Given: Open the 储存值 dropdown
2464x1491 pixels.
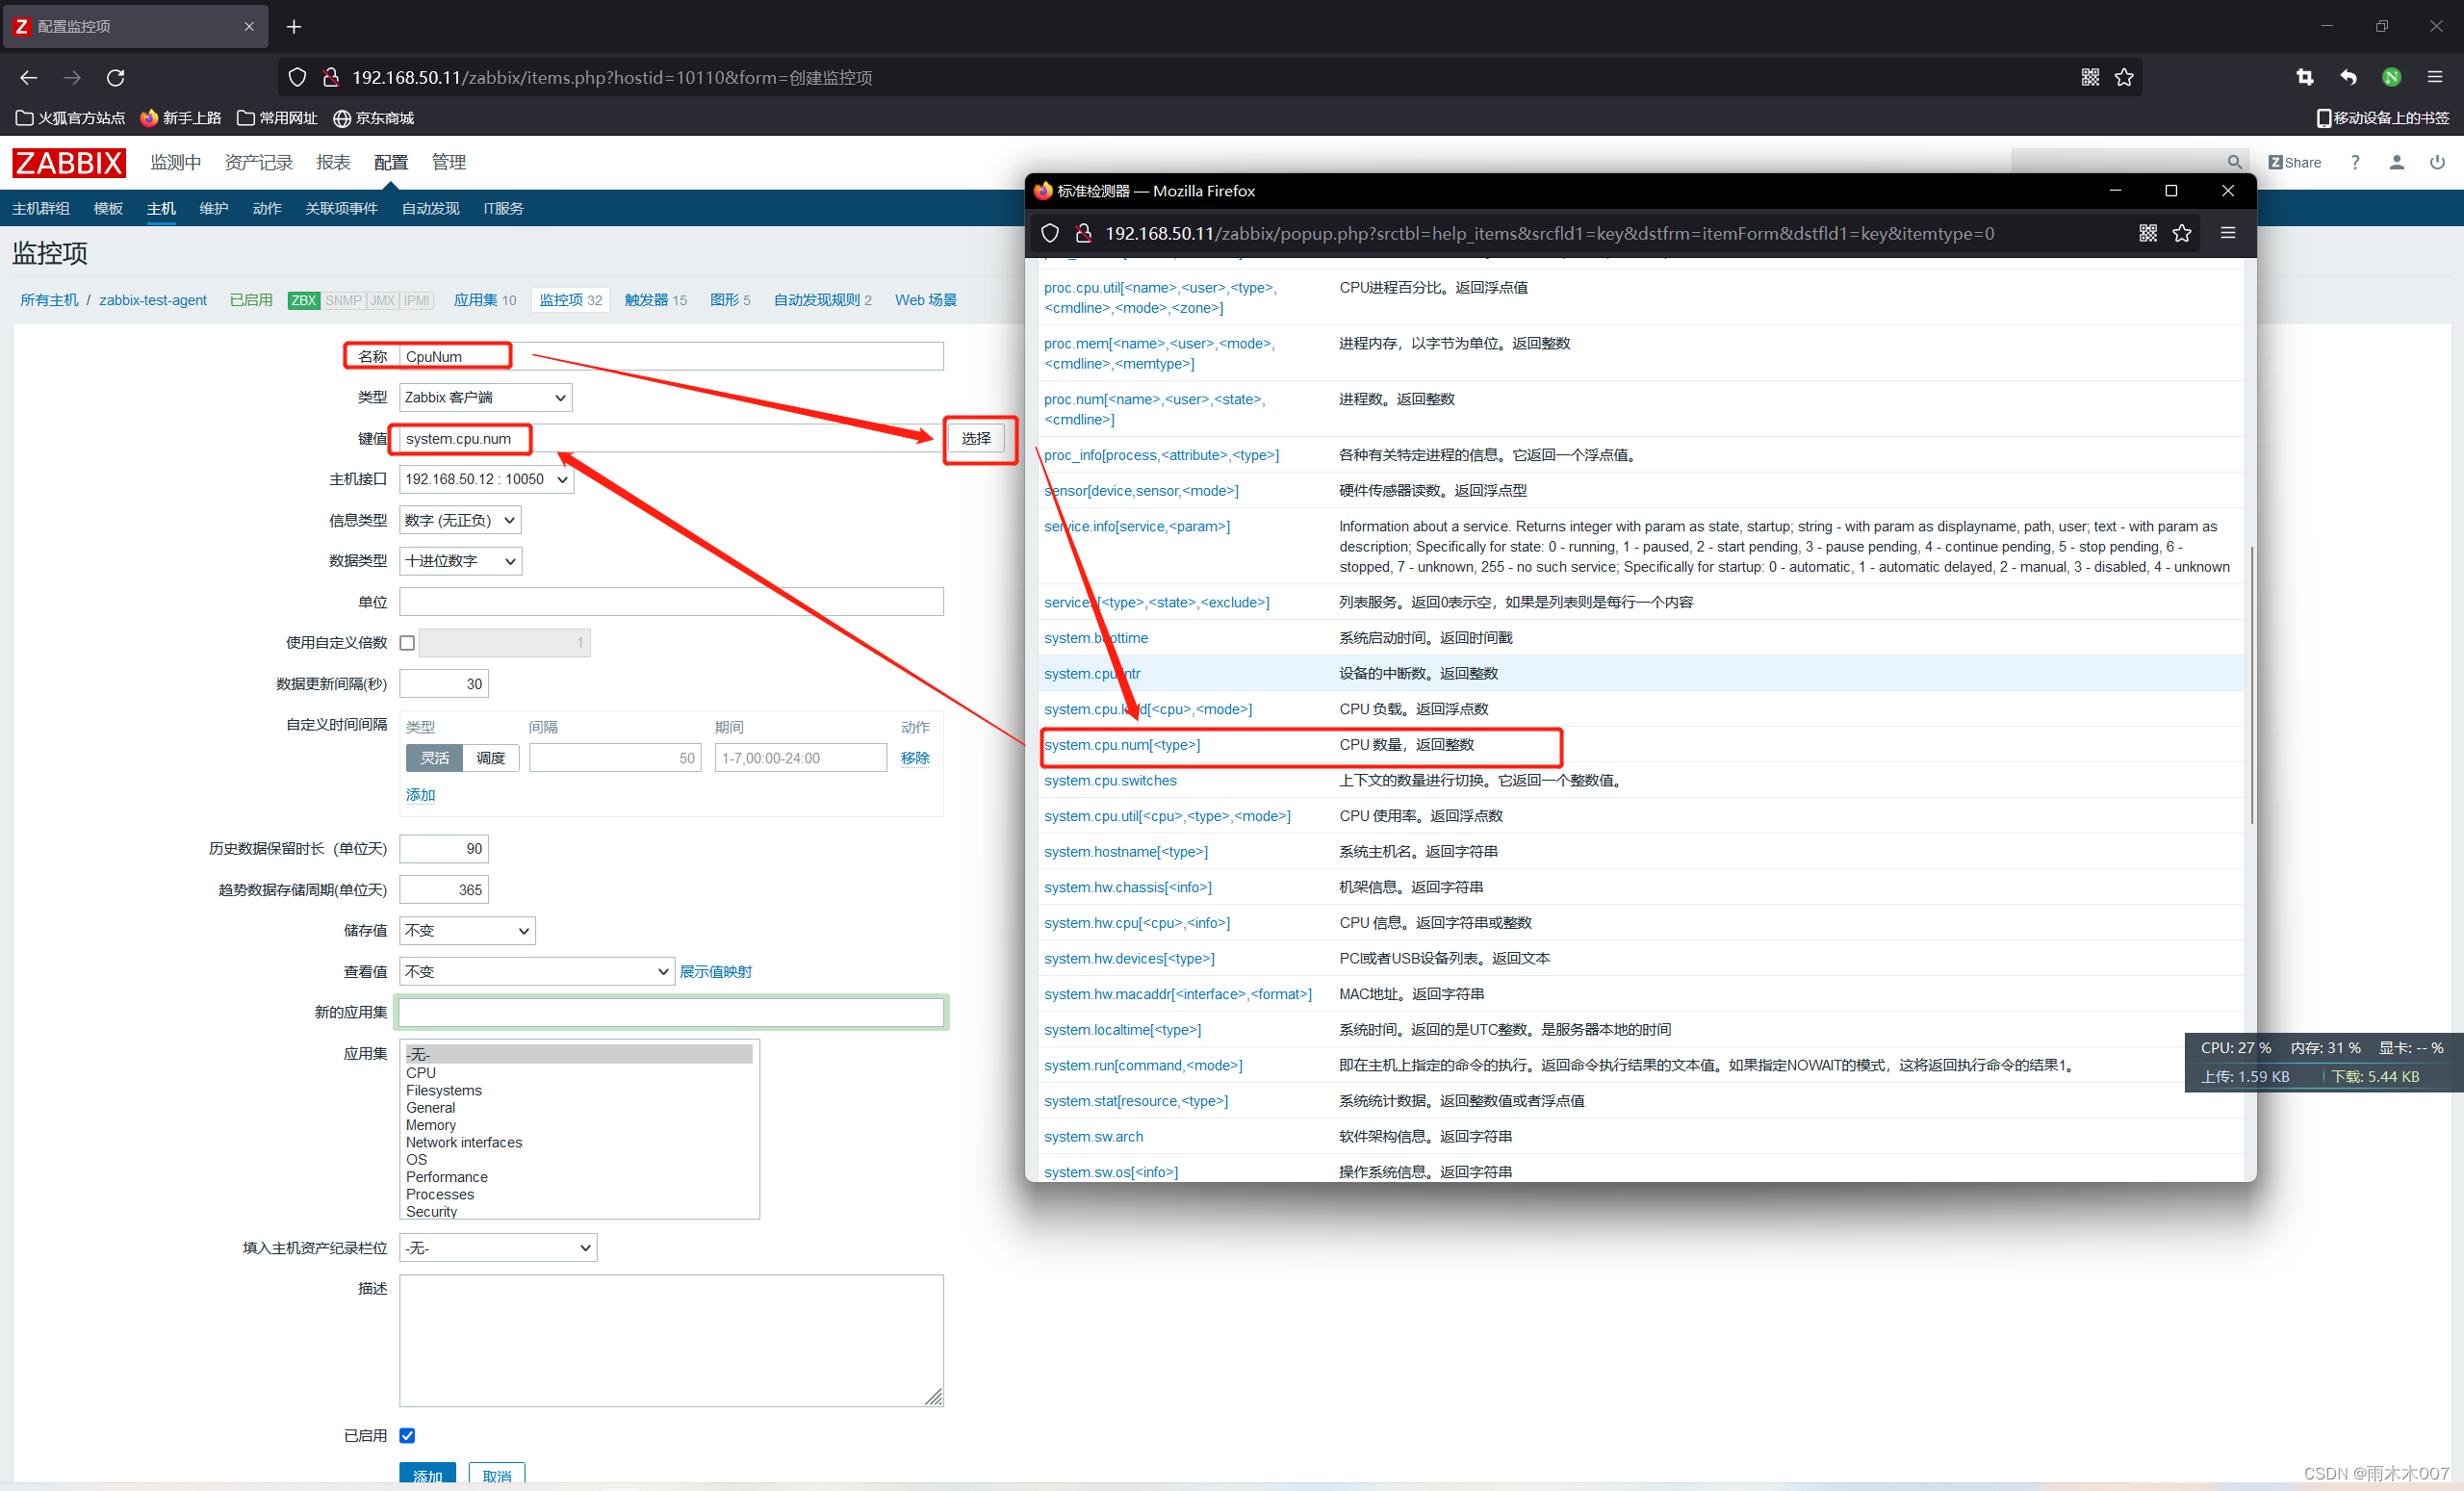Looking at the screenshot, I should [x=467, y=930].
